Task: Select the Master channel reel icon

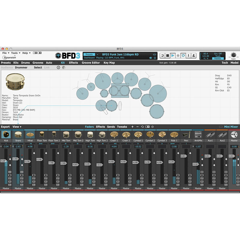Action: (234, 134)
